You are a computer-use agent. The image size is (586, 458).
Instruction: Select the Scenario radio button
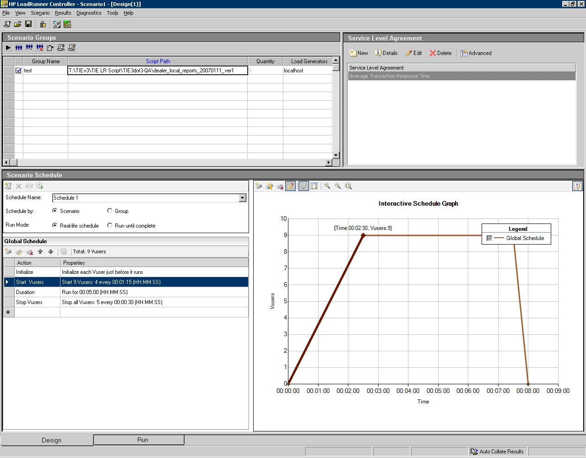55,211
